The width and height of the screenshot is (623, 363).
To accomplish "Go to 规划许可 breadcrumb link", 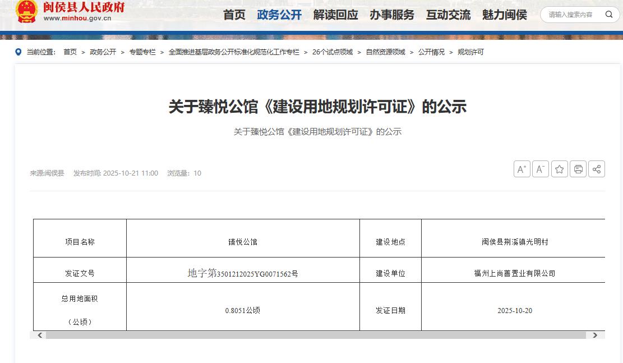I will click(470, 52).
